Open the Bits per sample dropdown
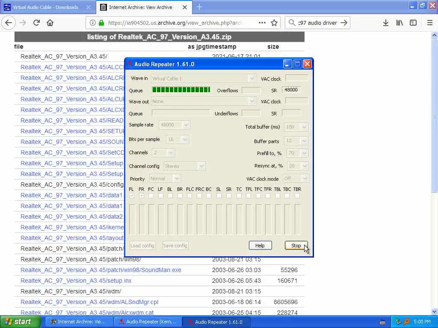The height and width of the screenshot is (328, 438). pos(177,140)
